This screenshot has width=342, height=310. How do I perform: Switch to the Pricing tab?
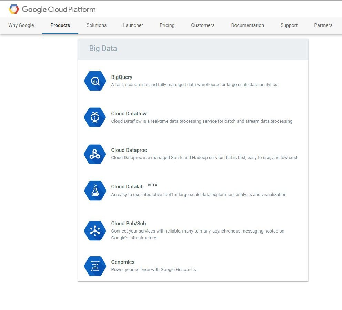[x=167, y=25]
